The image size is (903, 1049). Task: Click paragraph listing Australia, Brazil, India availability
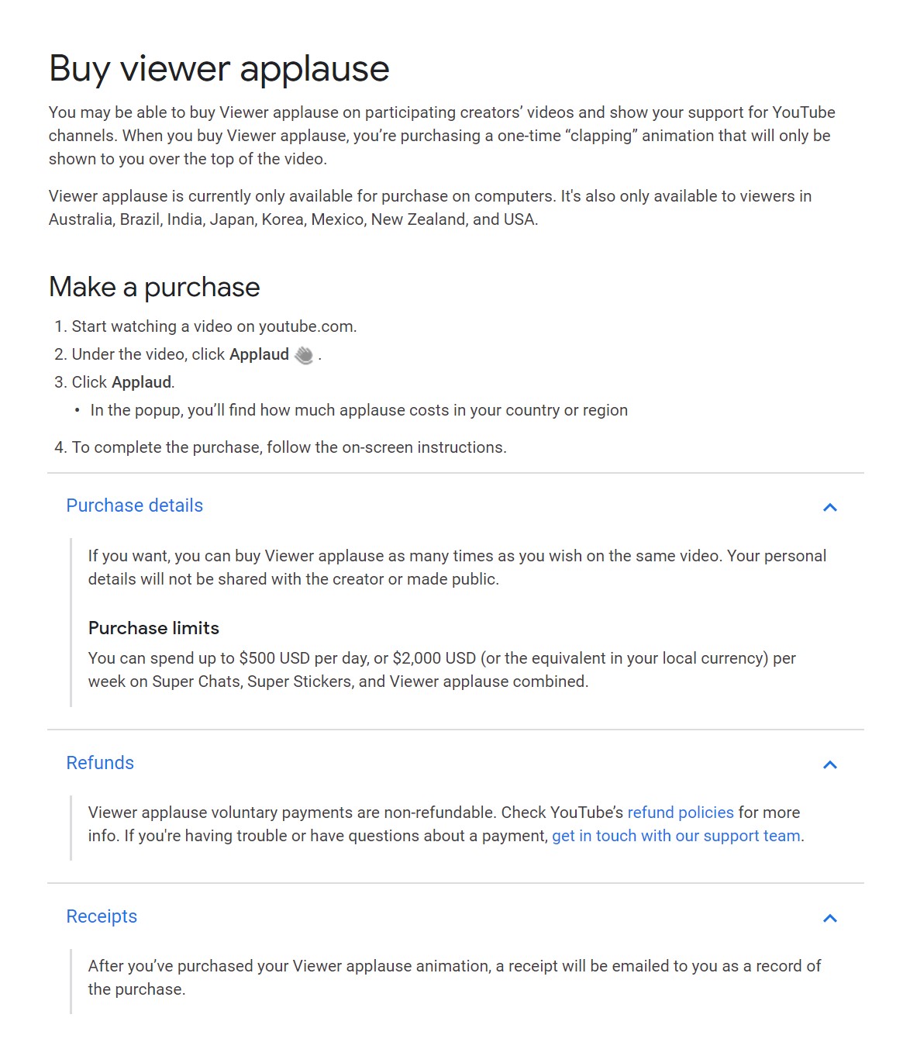(x=430, y=208)
